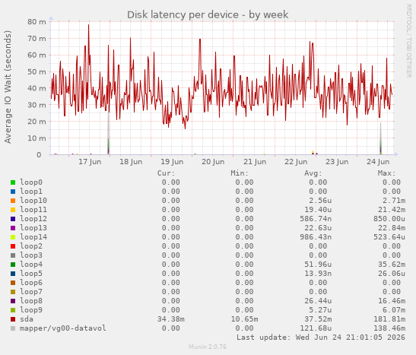Select the loop9 legend label
Viewport: 416px width, 355px height.
click(31, 310)
